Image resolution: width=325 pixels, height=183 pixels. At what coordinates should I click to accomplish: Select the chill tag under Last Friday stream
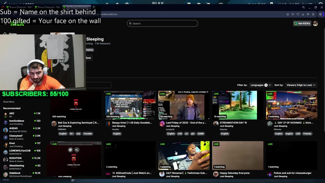point(180,134)
